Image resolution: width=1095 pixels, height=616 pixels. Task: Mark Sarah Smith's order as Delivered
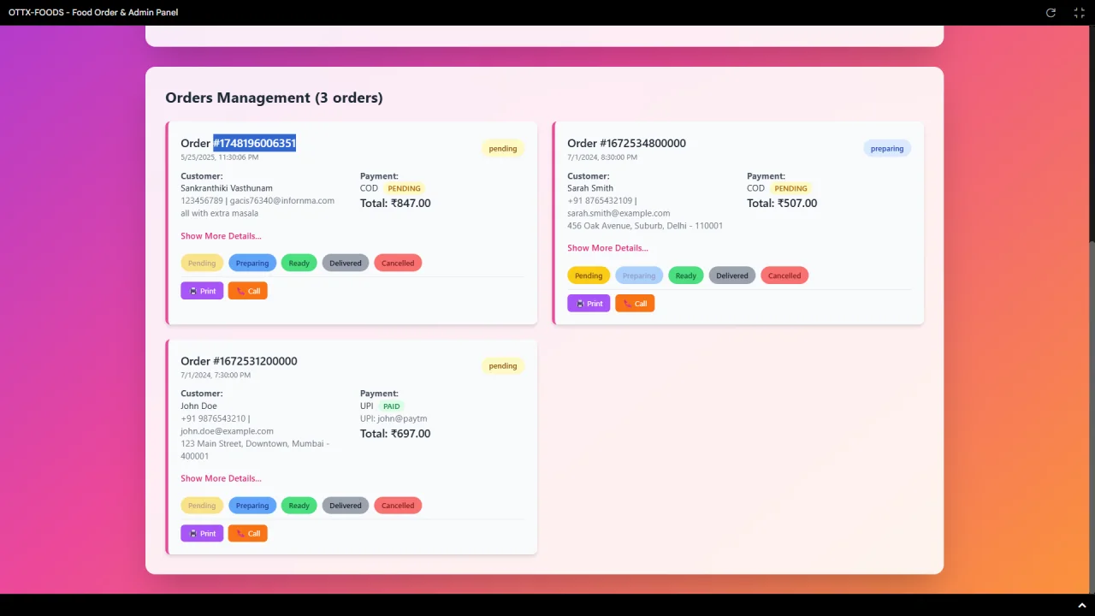tap(732, 275)
